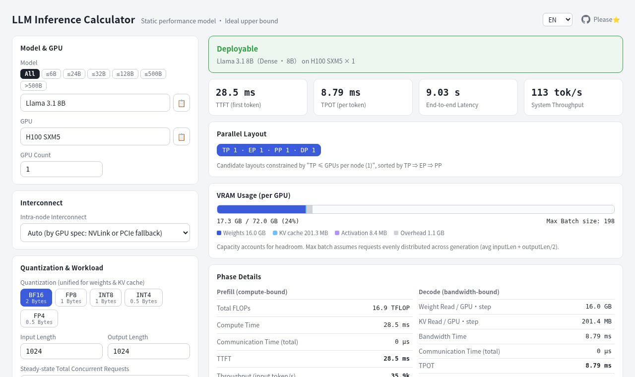
Task: Click the Decode (bandwidth-bound) heading
Action: (x=459, y=292)
